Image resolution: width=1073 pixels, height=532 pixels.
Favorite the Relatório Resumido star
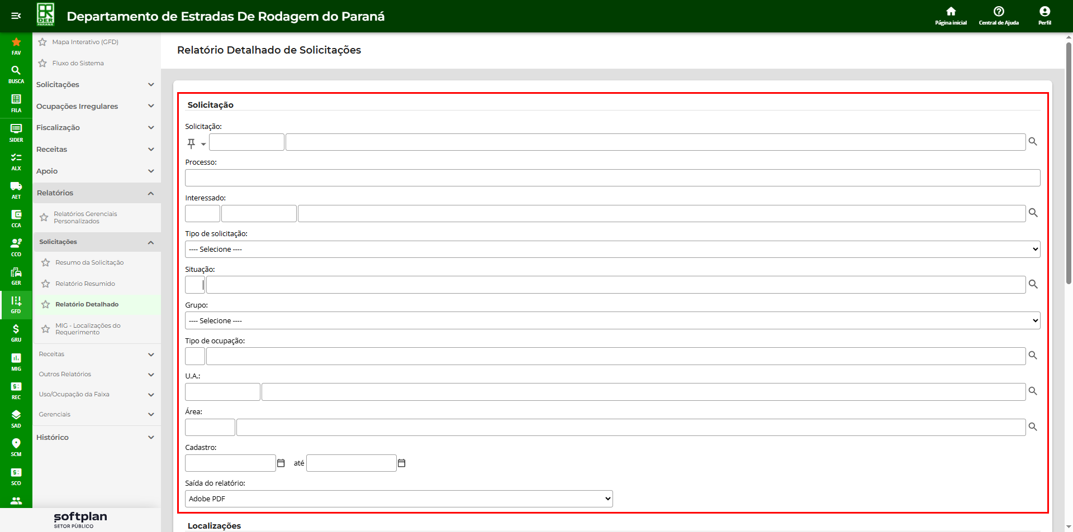(46, 284)
